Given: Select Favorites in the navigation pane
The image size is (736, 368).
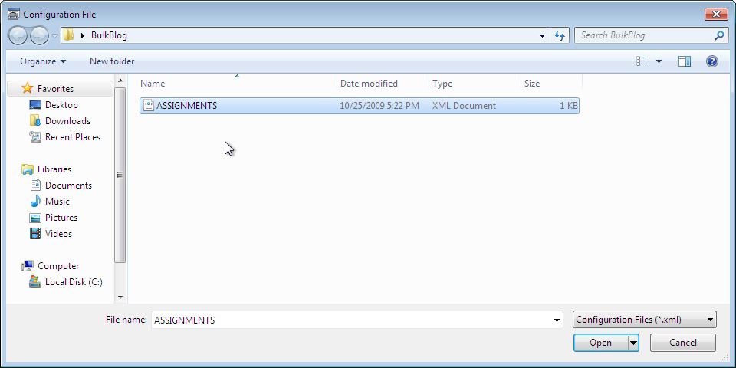Looking at the screenshot, I should pos(55,89).
